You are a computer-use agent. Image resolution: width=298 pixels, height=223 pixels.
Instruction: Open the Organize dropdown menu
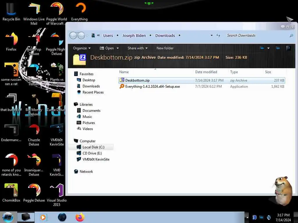tap(82, 48)
